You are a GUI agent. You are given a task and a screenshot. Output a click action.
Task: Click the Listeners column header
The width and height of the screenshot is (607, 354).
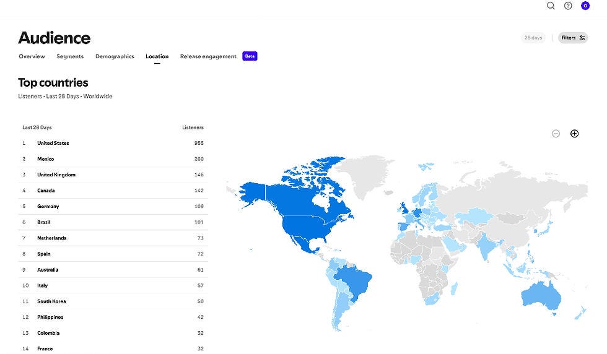(x=193, y=127)
